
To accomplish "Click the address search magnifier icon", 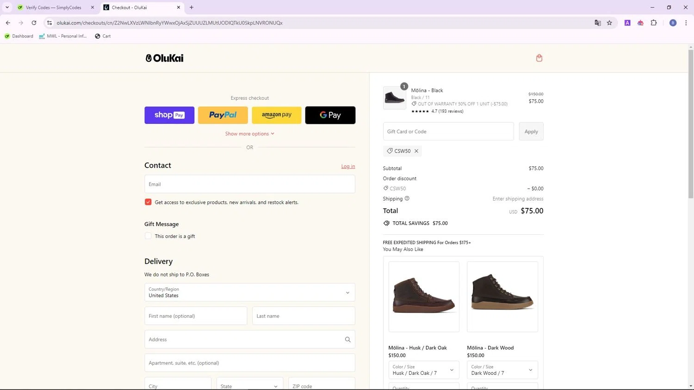I will (347, 340).
